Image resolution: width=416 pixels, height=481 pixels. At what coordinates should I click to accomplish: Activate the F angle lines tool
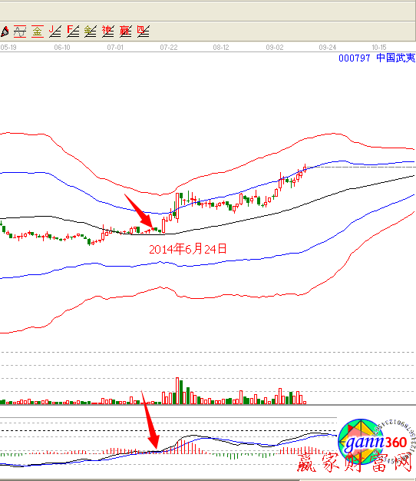tap(73, 32)
